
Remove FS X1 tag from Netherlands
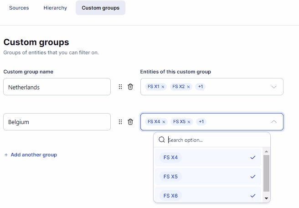click(x=163, y=87)
